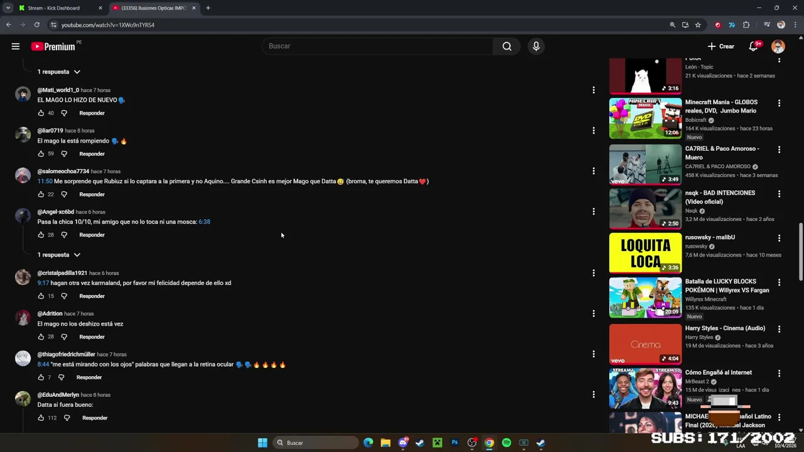Screen dimensions: 804x452
Task: Open Photoshop from the taskbar
Action: tap(455, 443)
